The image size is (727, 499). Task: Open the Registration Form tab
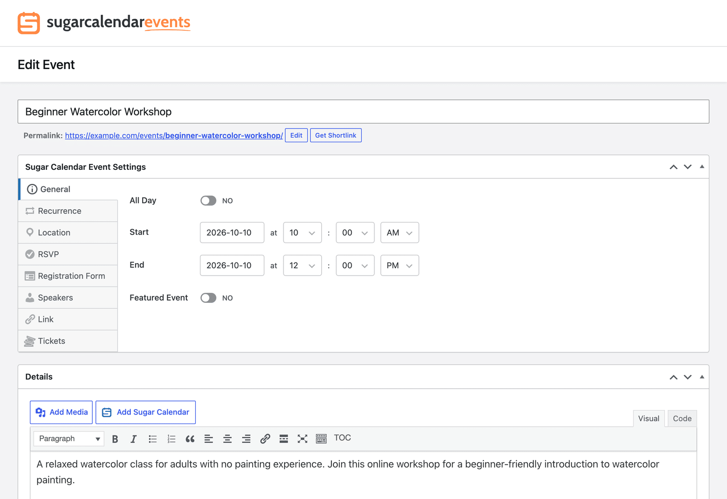(68, 276)
